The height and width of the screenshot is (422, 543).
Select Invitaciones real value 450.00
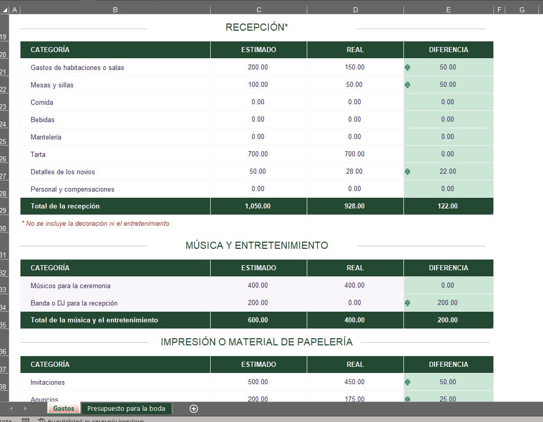(355, 382)
